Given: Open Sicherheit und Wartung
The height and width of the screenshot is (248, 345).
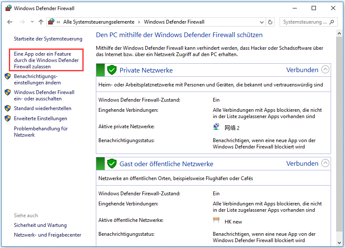Looking at the screenshot, I should coord(40,225).
